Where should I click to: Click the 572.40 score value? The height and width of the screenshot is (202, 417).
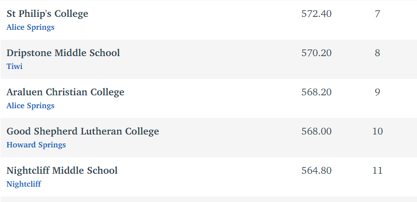pos(317,13)
